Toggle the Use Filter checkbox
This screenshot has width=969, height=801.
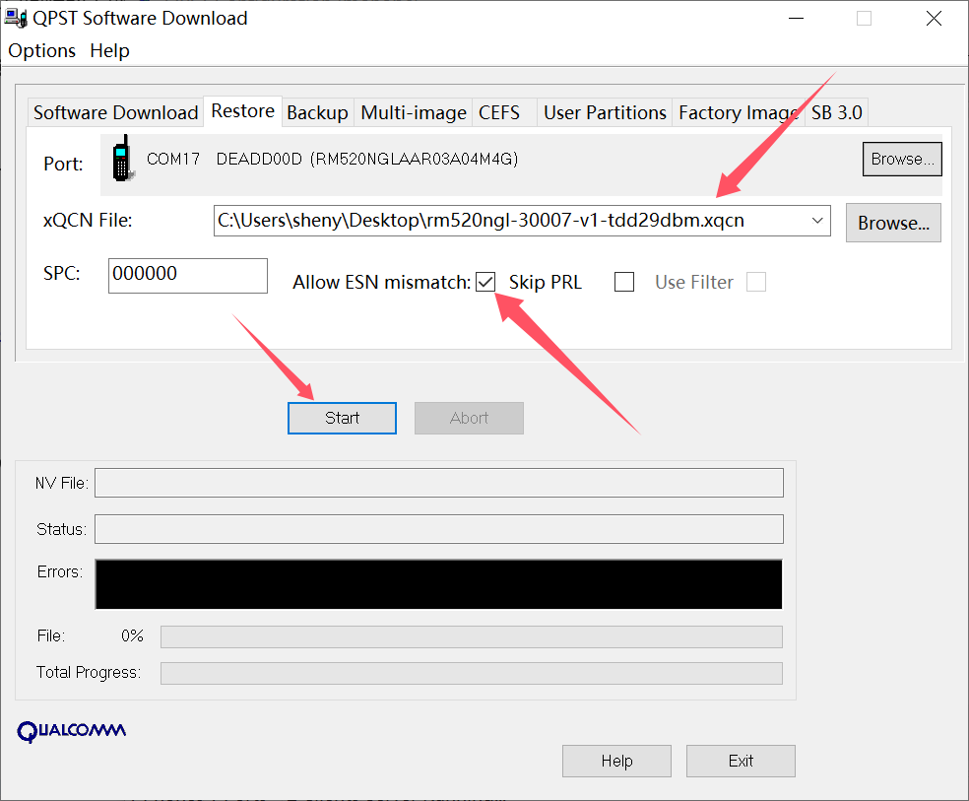pos(755,282)
